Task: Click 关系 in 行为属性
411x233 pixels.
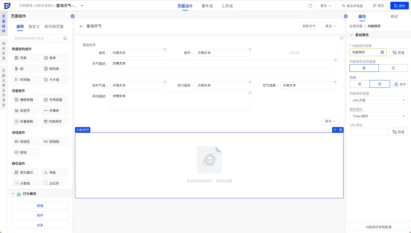Action: click(40, 225)
